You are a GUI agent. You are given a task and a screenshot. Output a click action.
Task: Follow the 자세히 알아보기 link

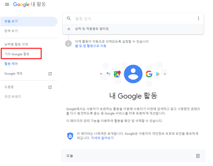pyautogui.click(x=102, y=138)
